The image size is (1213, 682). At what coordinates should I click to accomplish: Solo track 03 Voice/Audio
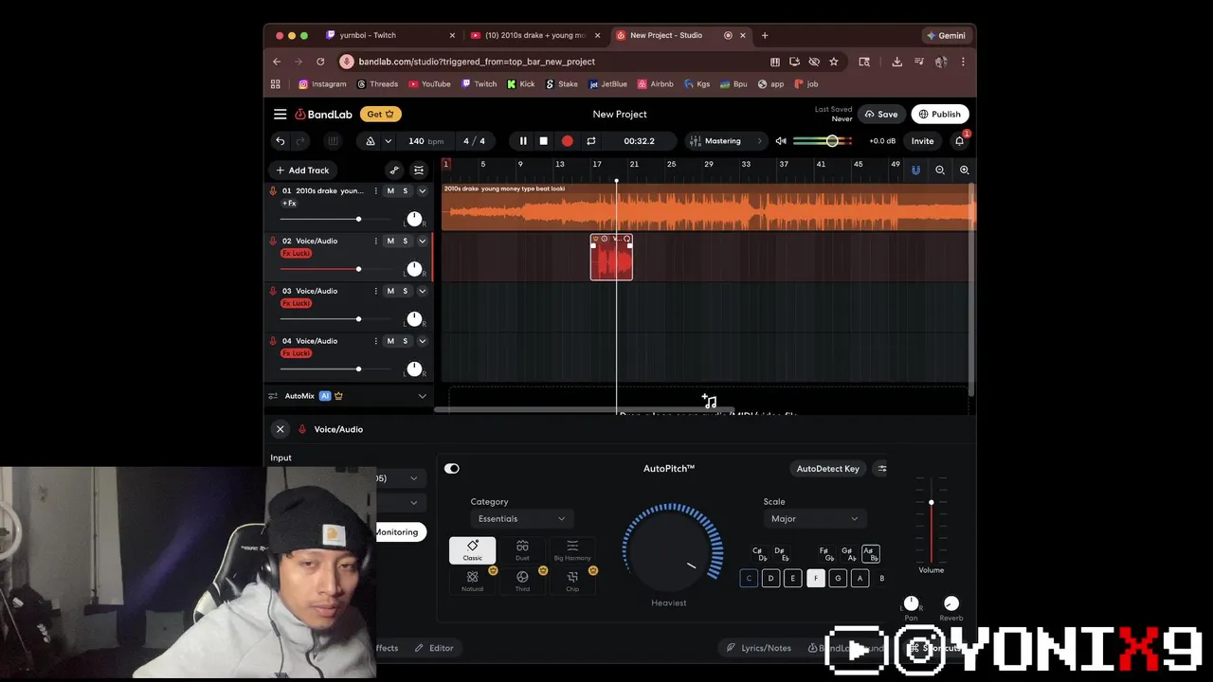[405, 291]
